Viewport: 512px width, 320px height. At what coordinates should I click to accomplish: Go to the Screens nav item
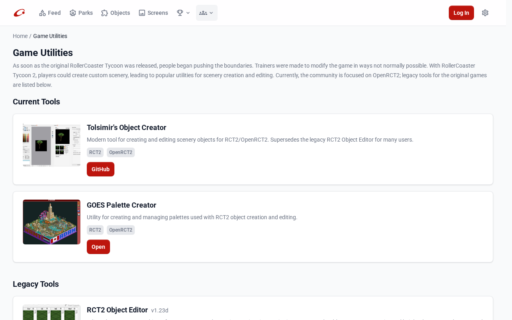[x=153, y=13]
